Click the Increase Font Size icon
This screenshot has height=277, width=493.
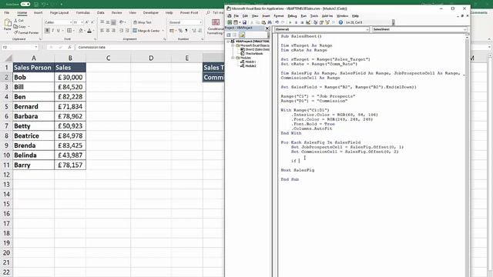click(87, 22)
